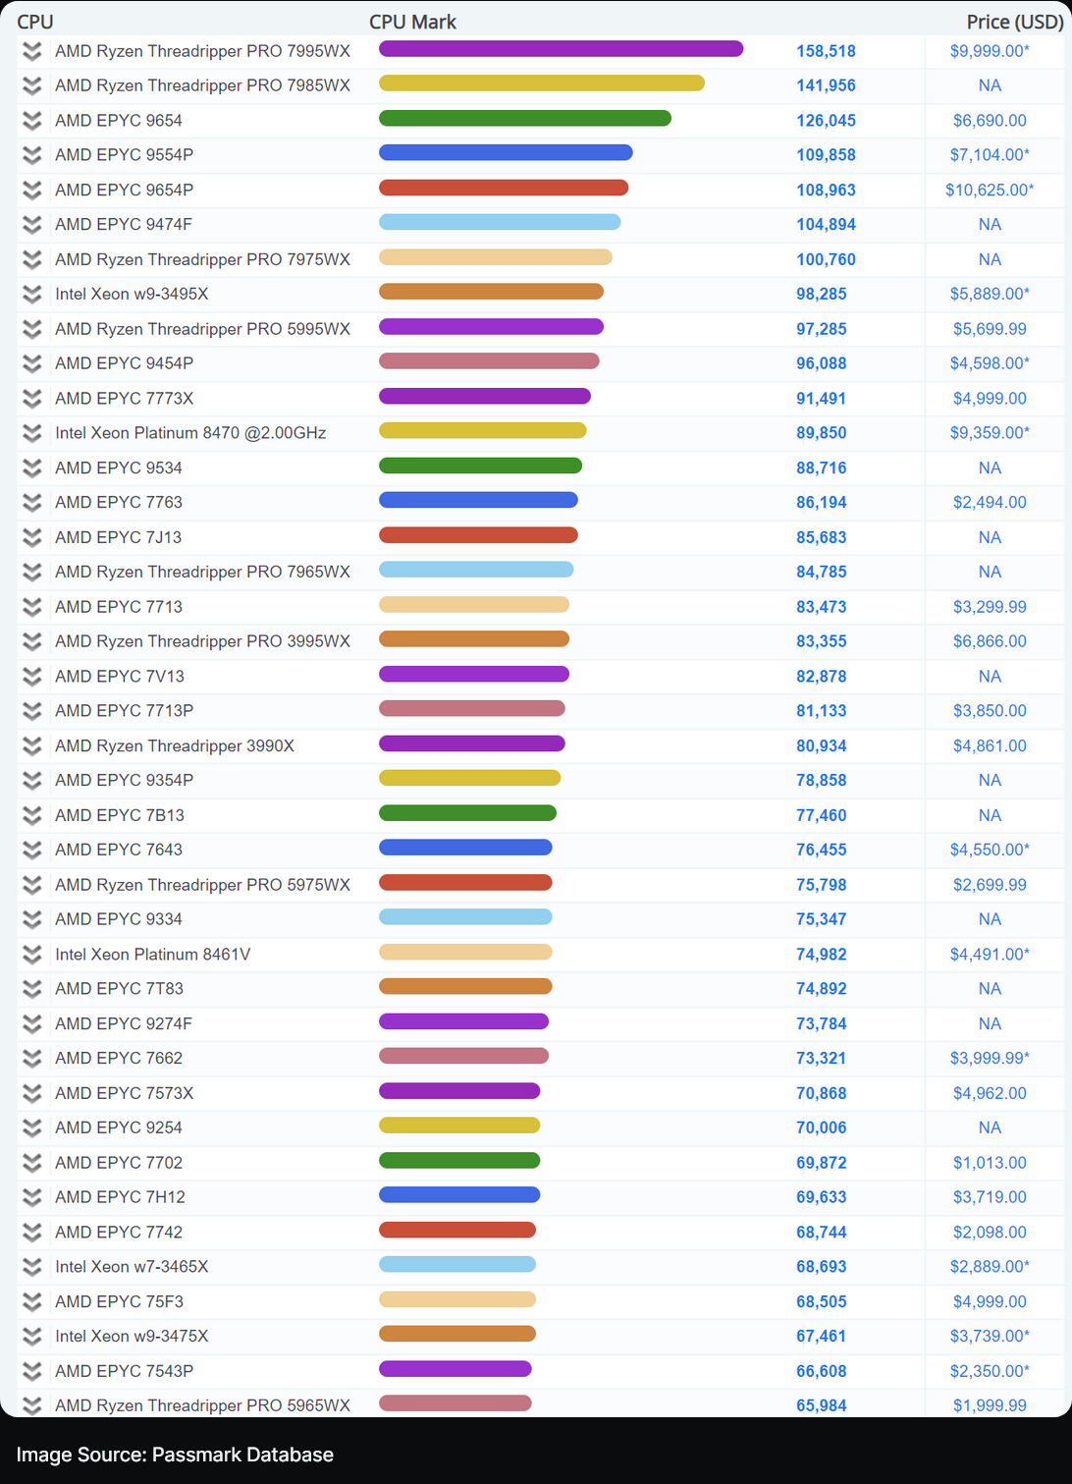Open AMD Ryzen Threadripper PRO 5965WX link
1072x1484 pixels.
202,1405
